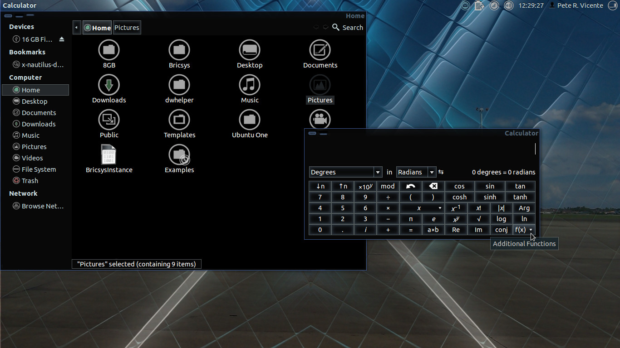Image resolution: width=620 pixels, height=348 pixels.
Task: Click the path bar back arrow toggle
Action: tap(77, 27)
